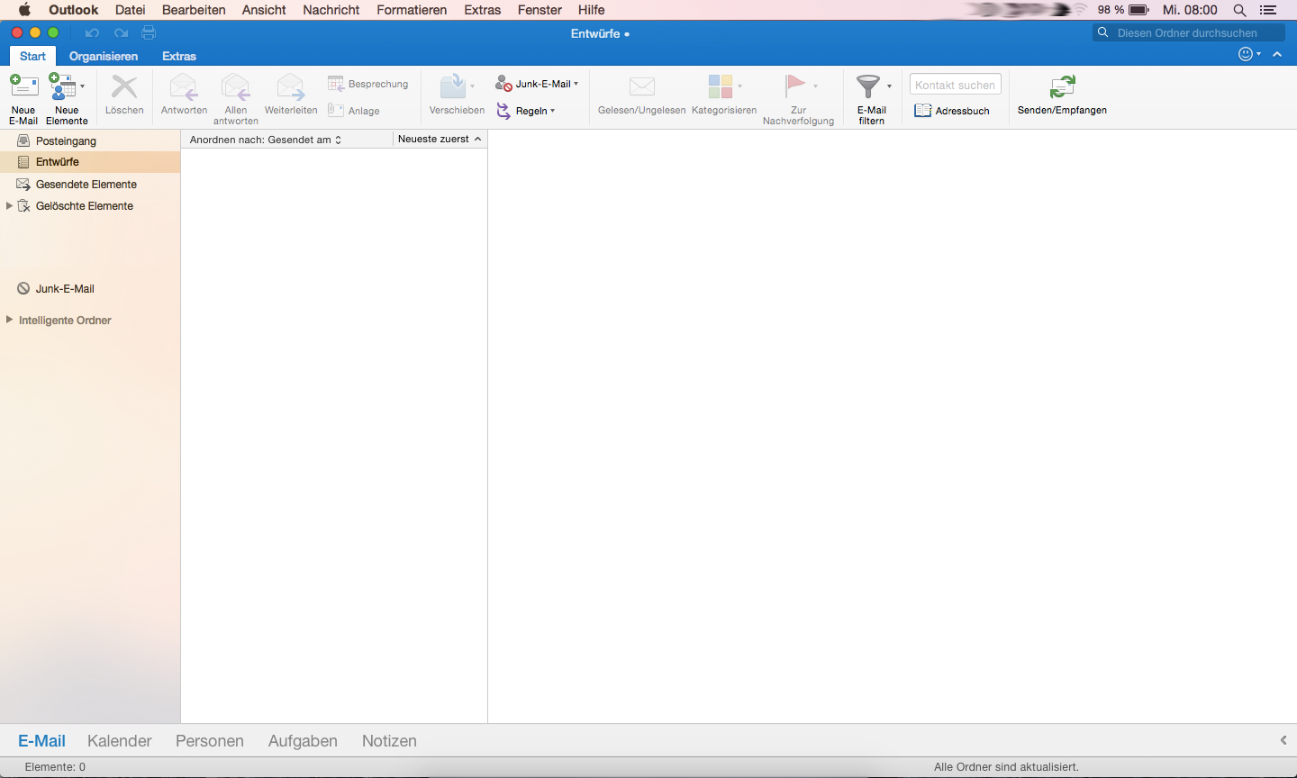Image resolution: width=1297 pixels, height=778 pixels.
Task: Open the Bearbeiten menu
Action: tap(194, 10)
